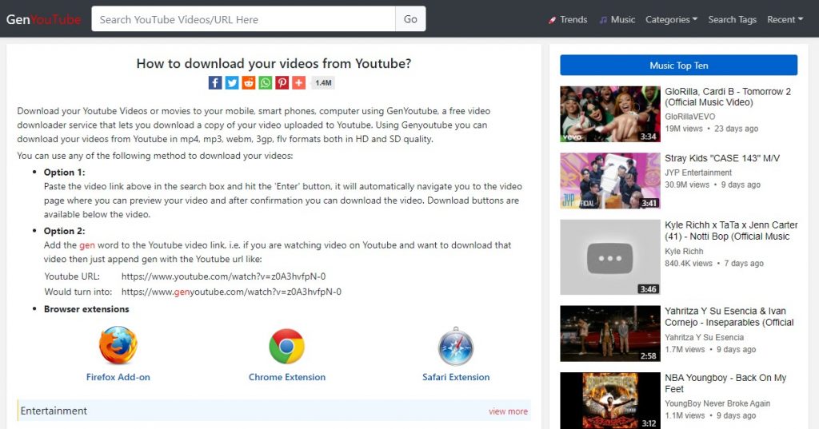
Task: Share page on Reddit icon
Action: coord(249,82)
